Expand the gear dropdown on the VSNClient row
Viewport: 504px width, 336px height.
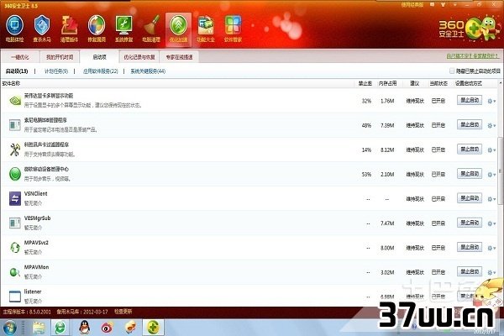(x=491, y=199)
